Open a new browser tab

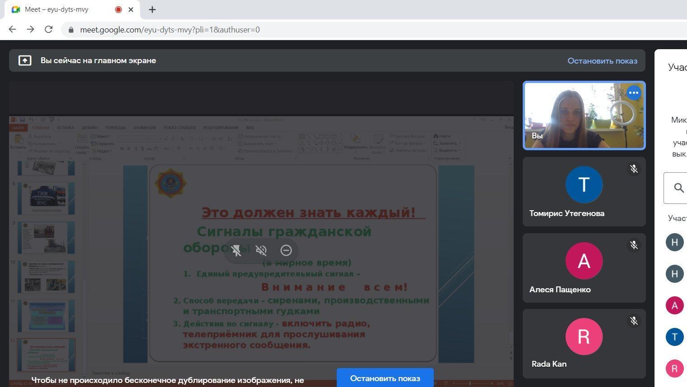[x=152, y=9]
